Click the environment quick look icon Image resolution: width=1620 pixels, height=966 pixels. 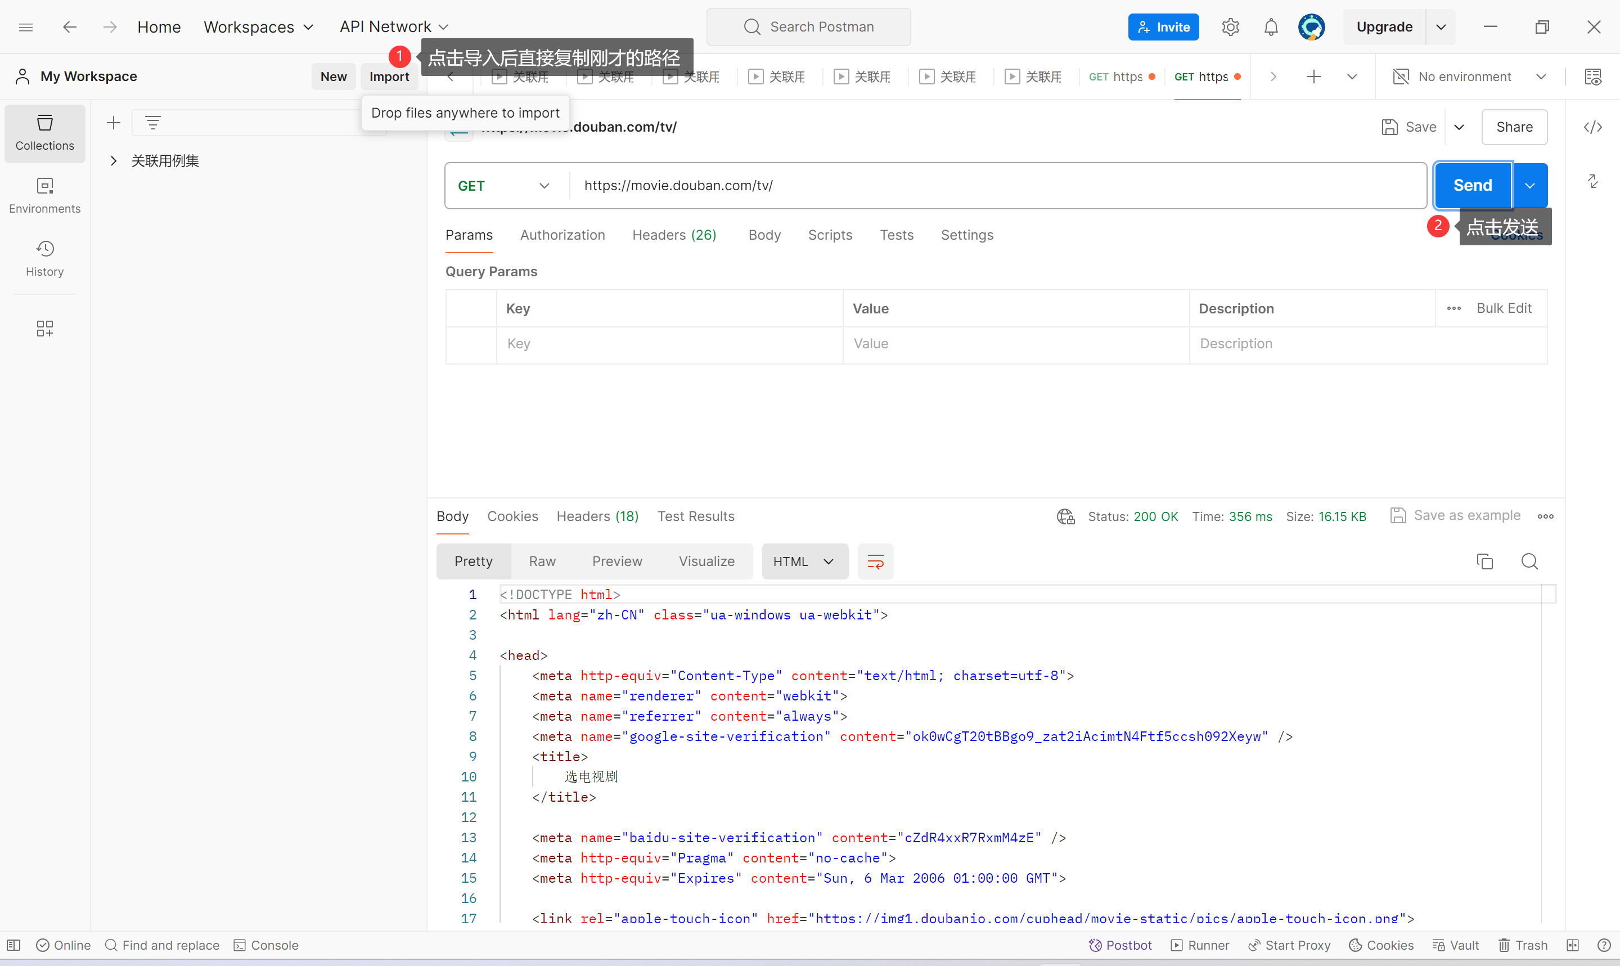[1592, 77]
